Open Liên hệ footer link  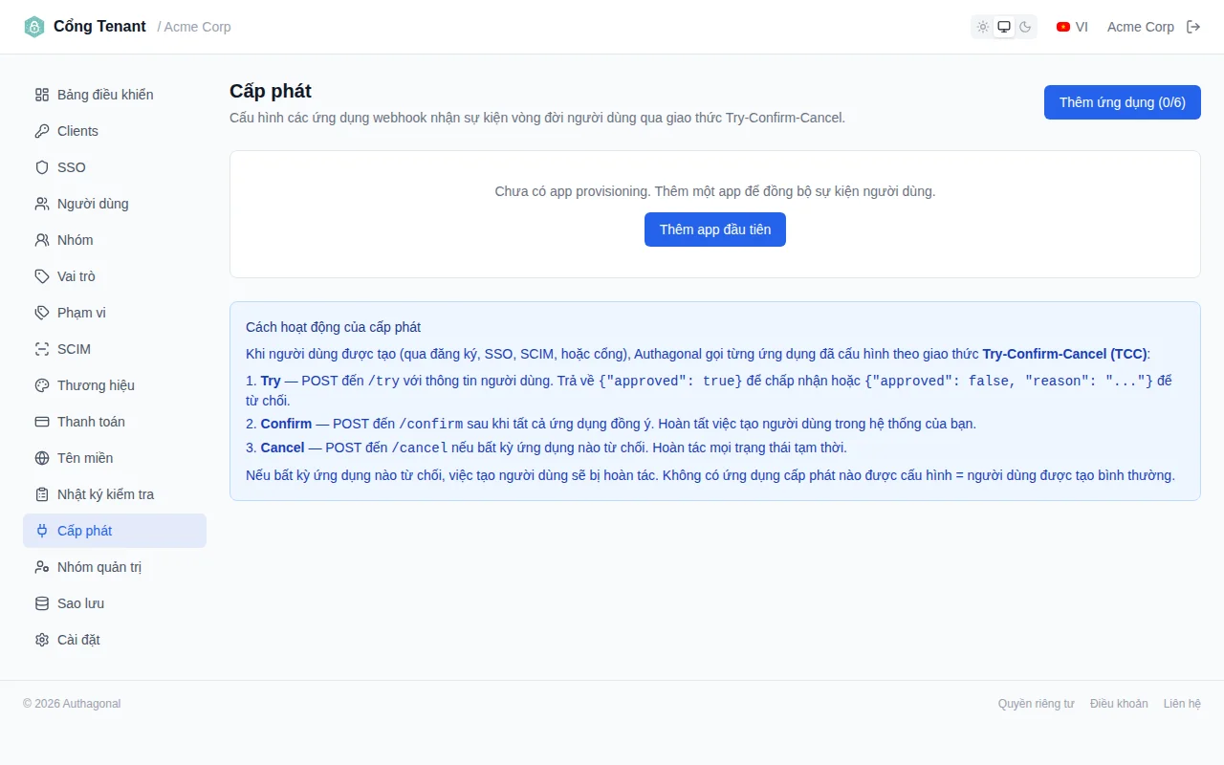click(1182, 704)
